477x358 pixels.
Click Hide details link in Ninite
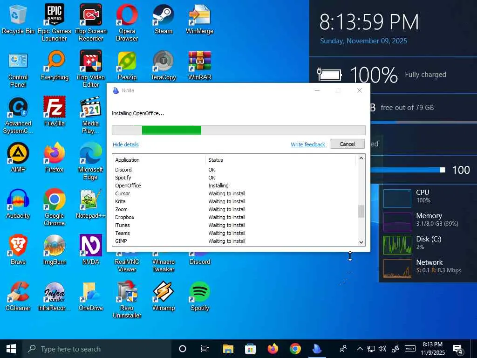click(x=126, y=145)
